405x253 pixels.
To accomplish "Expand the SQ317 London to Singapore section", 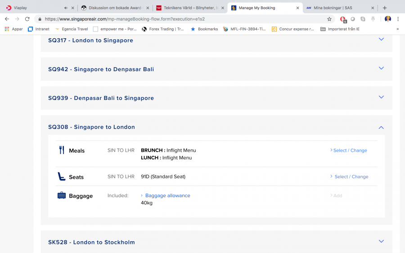I will pyautogui.click(x=381, y=40).
